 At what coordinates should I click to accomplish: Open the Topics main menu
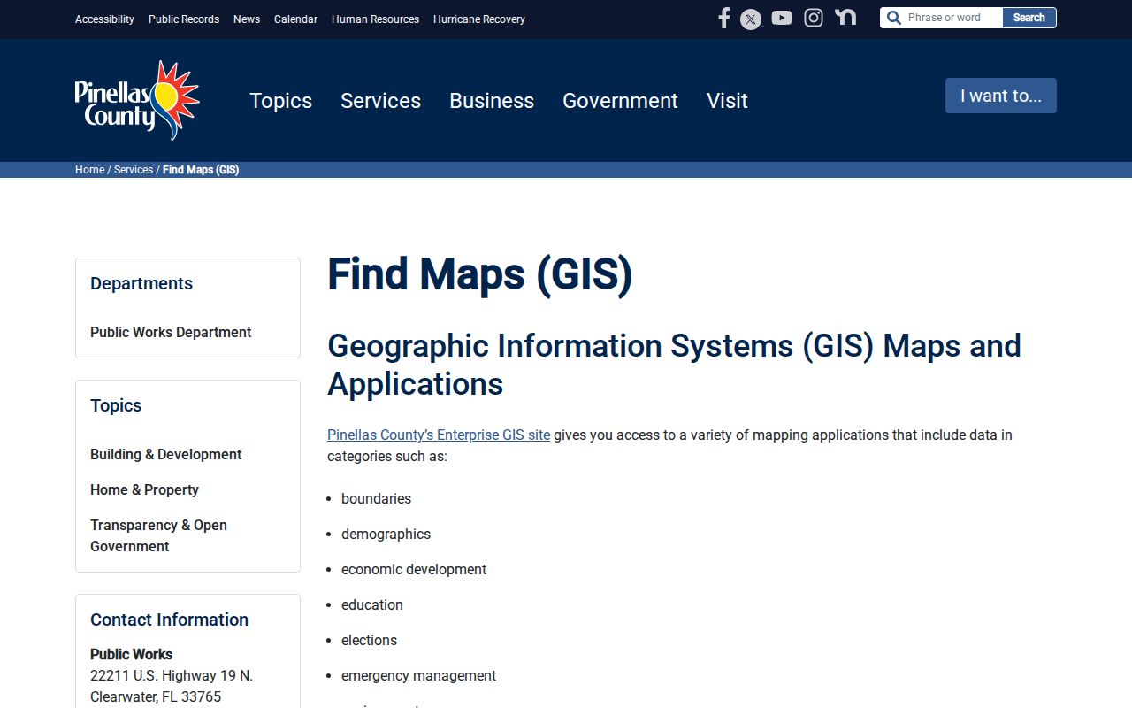pos(280,101)
